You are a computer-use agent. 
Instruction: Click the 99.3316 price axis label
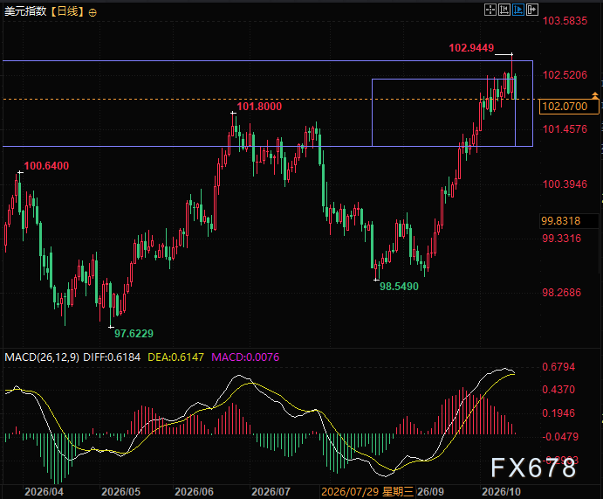561,239
